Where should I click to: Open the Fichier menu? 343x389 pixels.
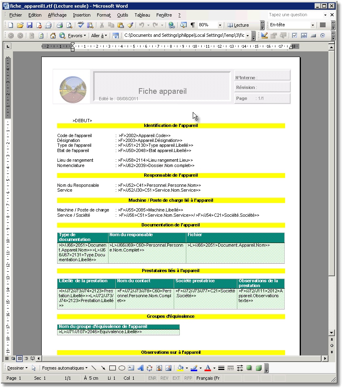16,15
